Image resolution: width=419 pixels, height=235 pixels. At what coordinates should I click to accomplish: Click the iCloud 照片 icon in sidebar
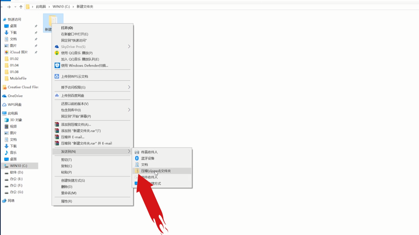tap(6, 52)
